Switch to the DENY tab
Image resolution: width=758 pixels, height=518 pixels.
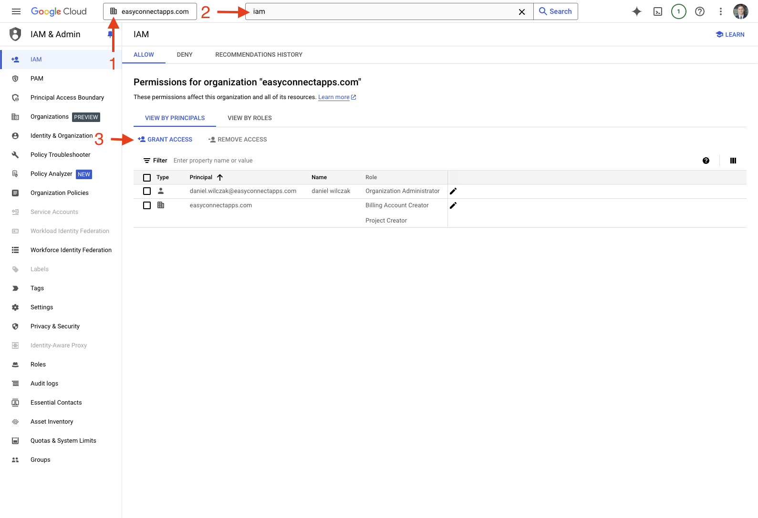[x=185, y=55]
